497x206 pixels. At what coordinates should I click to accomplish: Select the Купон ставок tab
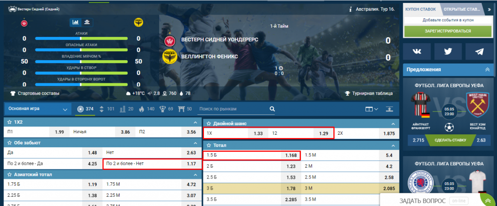[x=420, y=9]
